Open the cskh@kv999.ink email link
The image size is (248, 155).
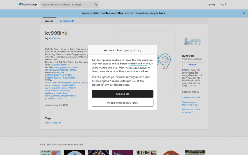[61, 65]
